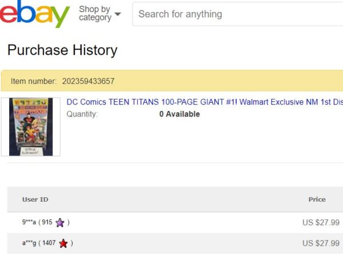Open the DC Comics TEEN TITANS listing link
Screen dimensions: 343x260
click(205, 102)
